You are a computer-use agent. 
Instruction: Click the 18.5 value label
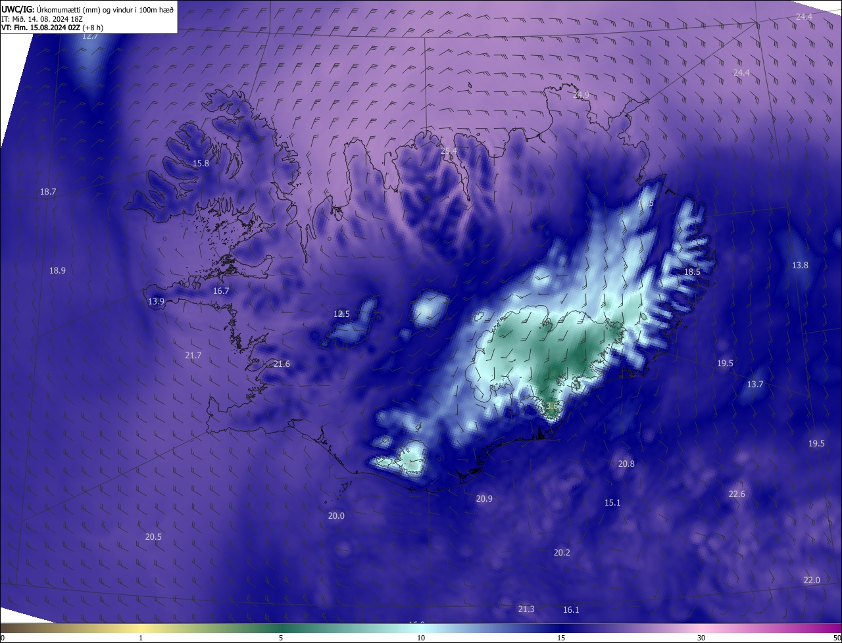click(x=692, y=272)
